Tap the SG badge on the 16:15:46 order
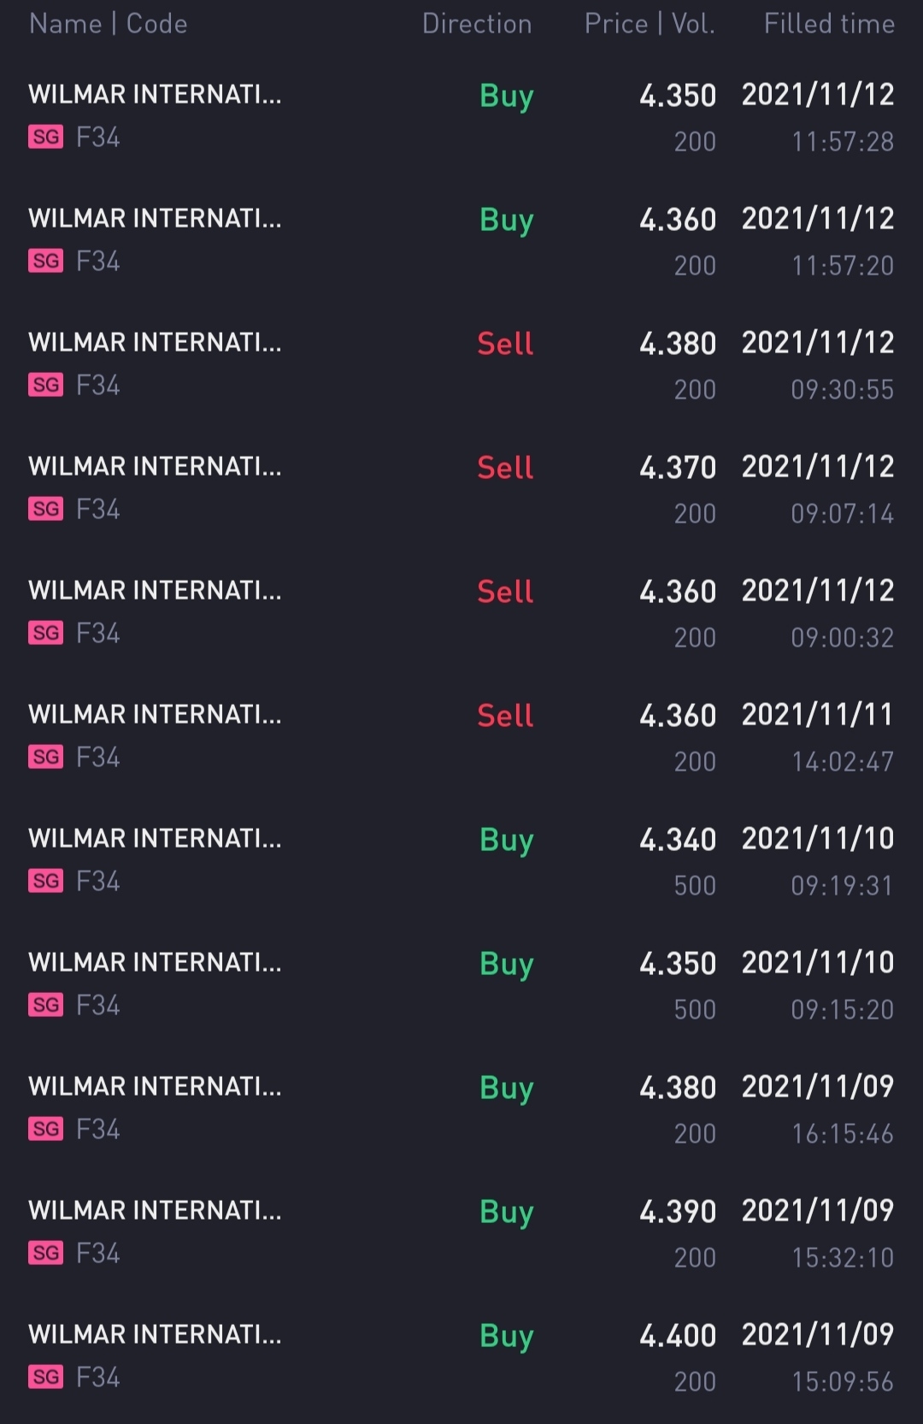923x1424 pixels. pyautogui.click(x=46, y=1129)
